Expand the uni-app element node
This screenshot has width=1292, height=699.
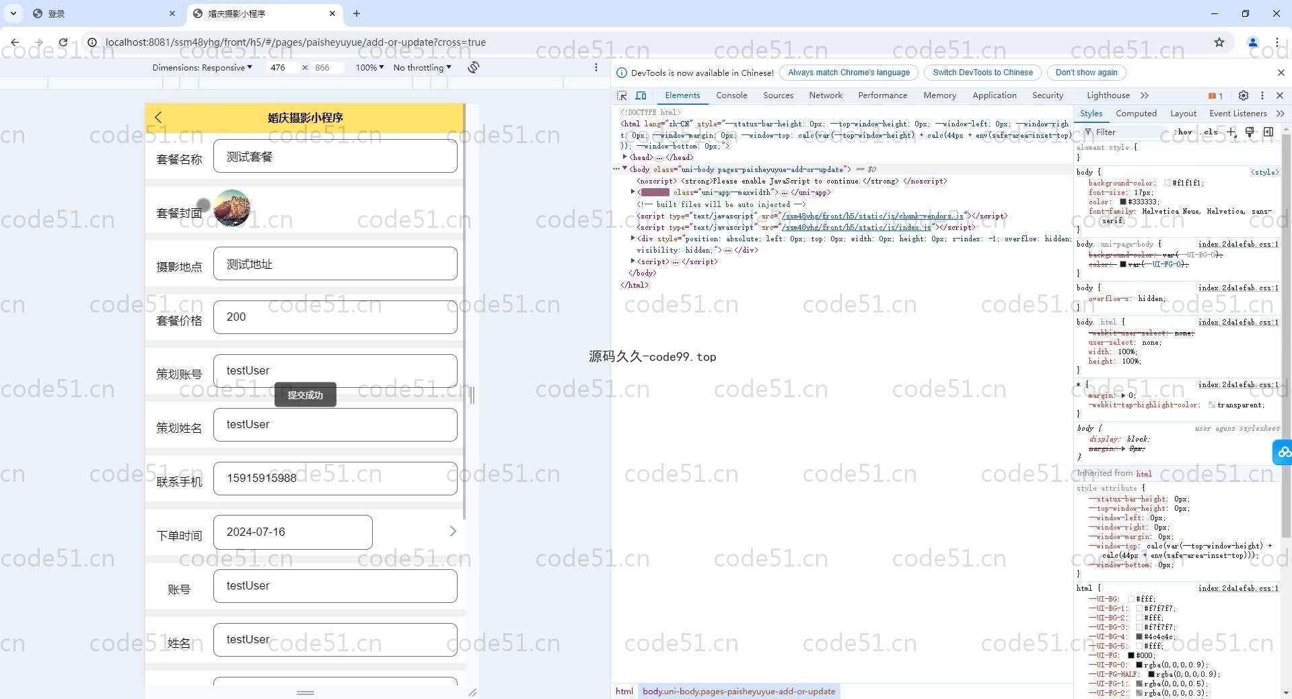633,192
